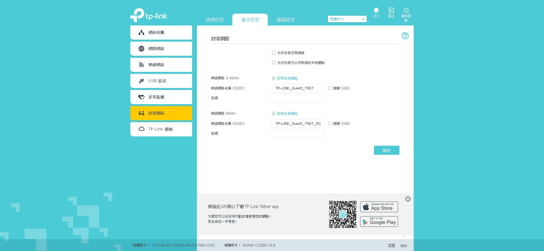Open the language dropdown 繁體中文
Image resolution: width=544 pixels, height=251 pixels.
pos(347,19)
